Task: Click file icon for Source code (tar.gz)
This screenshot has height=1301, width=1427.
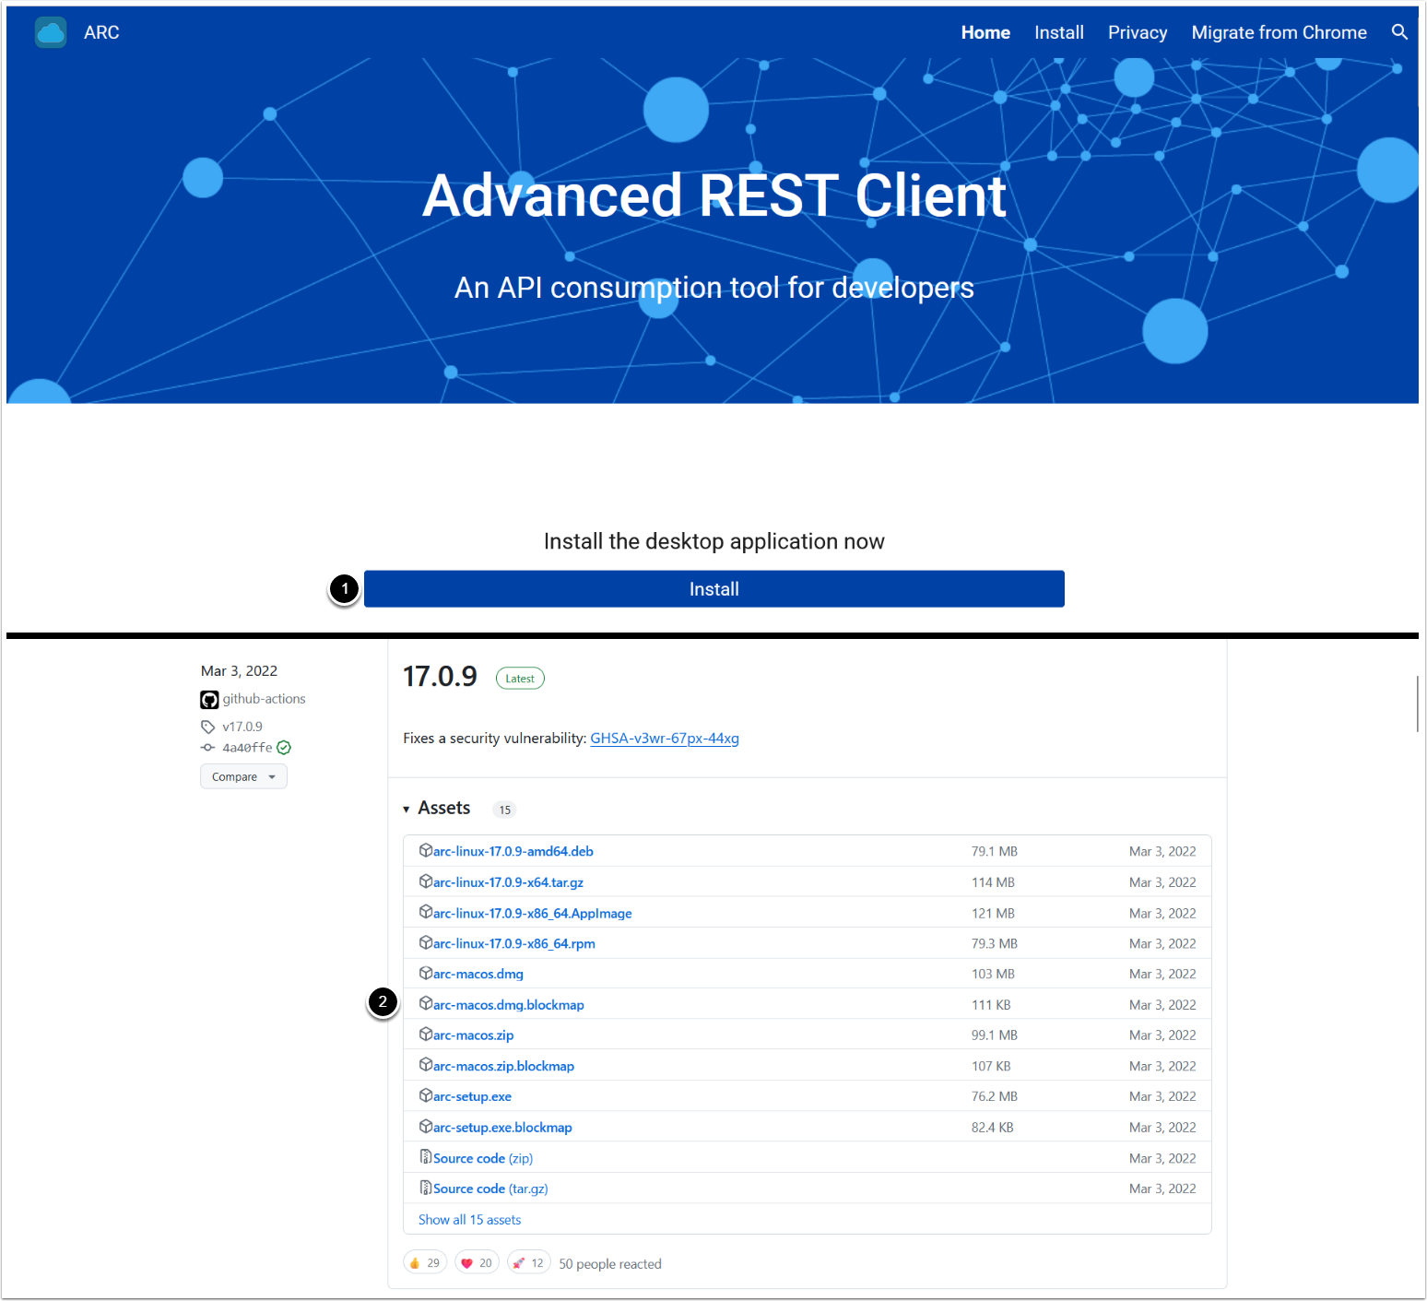Action: coord(426,1188)
